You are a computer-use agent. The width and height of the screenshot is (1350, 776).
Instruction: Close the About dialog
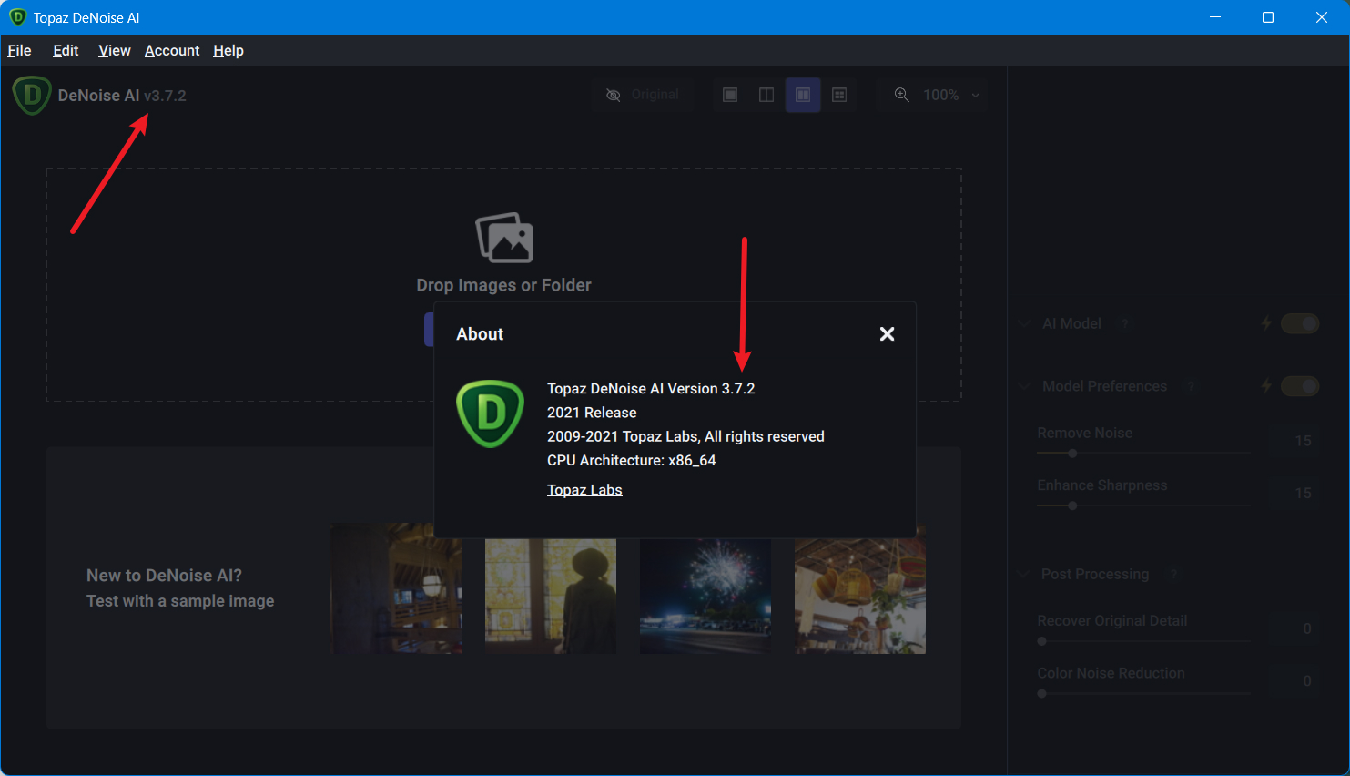(887, 334)
